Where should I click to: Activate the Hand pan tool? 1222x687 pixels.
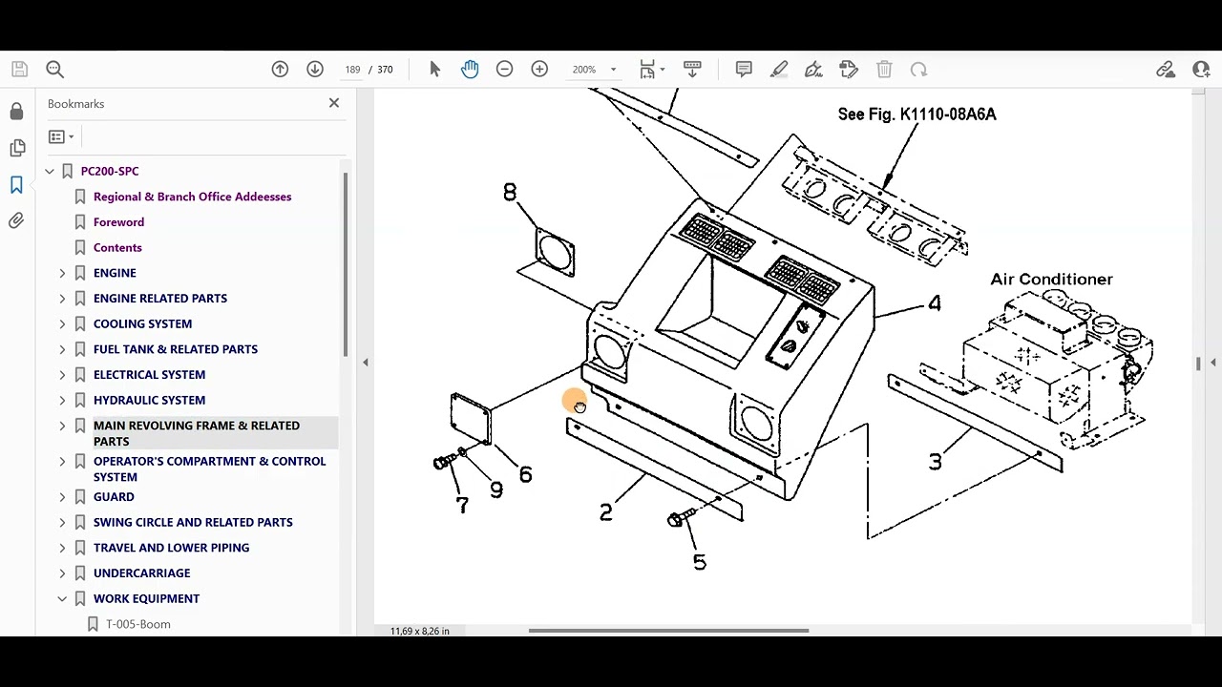pos(470,69)
